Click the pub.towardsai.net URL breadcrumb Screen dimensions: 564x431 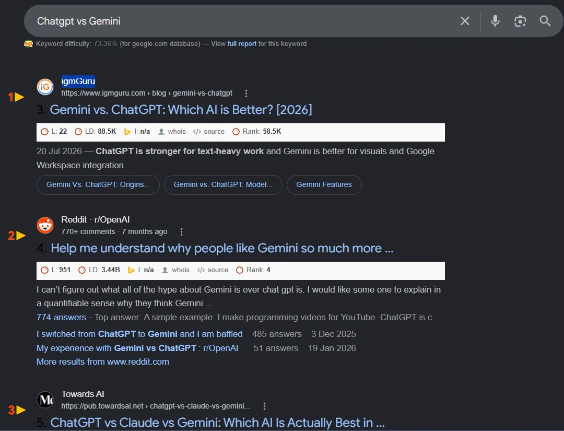[x=156, y=406]
